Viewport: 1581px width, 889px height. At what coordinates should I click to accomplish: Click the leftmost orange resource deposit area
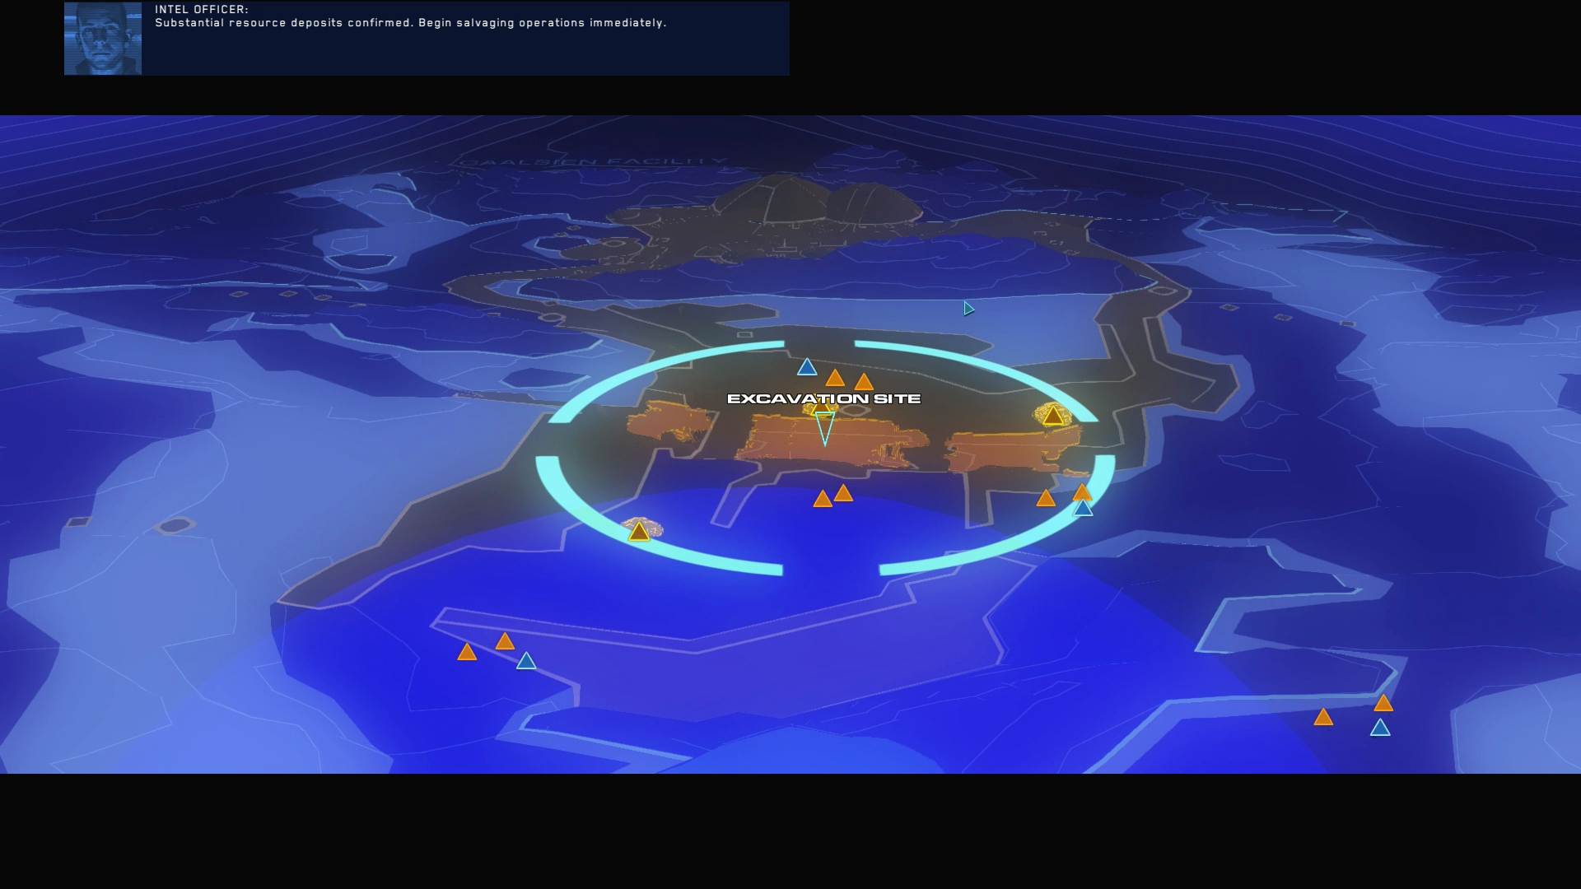click(667, 421)
